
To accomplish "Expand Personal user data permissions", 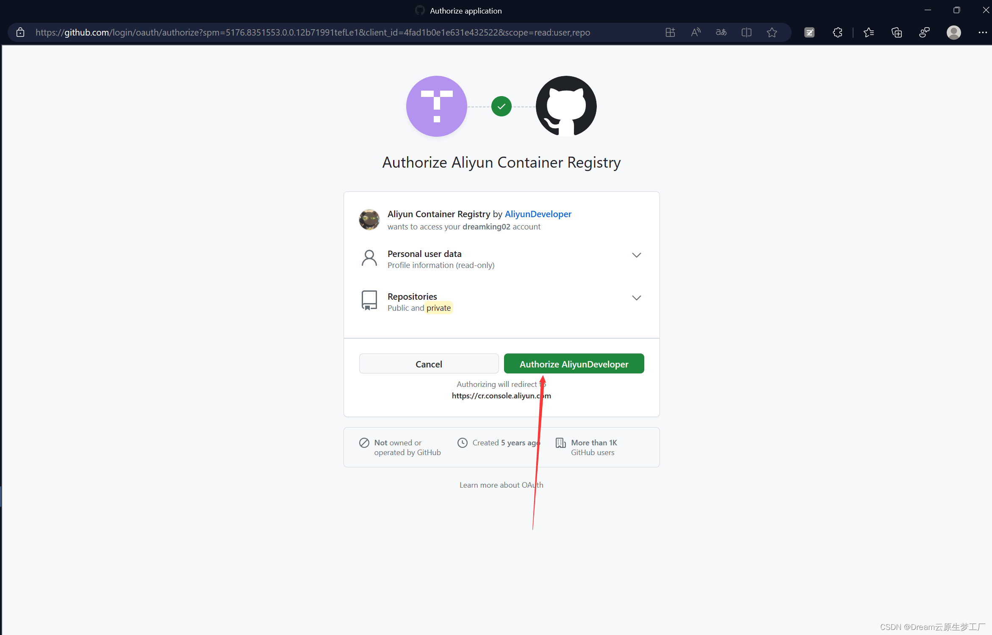I will click(x=636, y=255).
